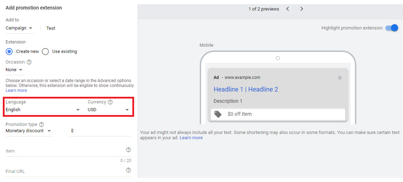Open the Language English dropdown
Image resolution: width=403 pixels, height=182 pixels.
click(43, 110)
